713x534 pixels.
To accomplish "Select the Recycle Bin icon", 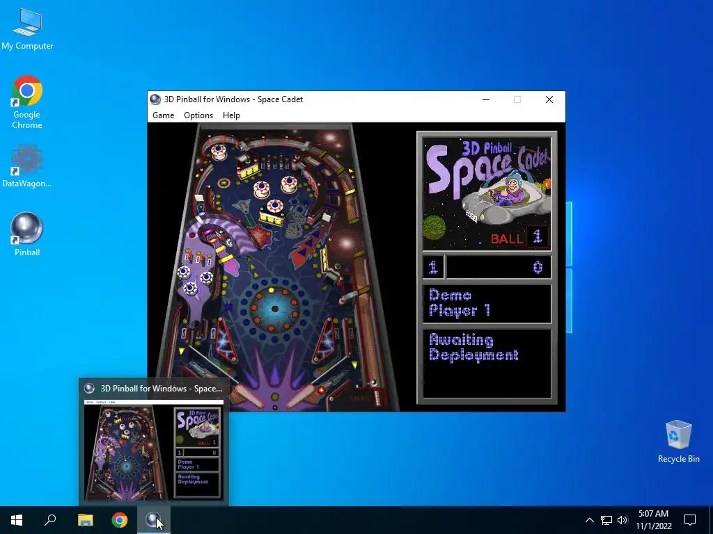I will coord(678,442).
